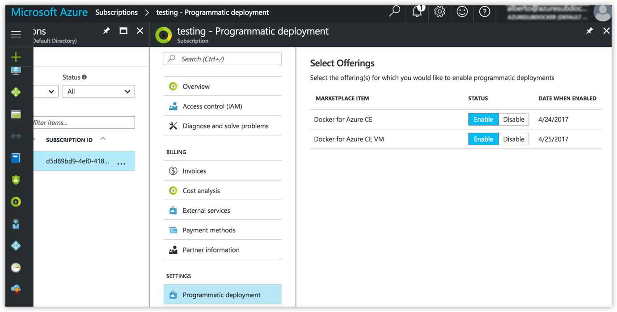This screenshot has height=312, width=617.
Task: Open Diagnose and solve problems
Action: pos(225,126)
